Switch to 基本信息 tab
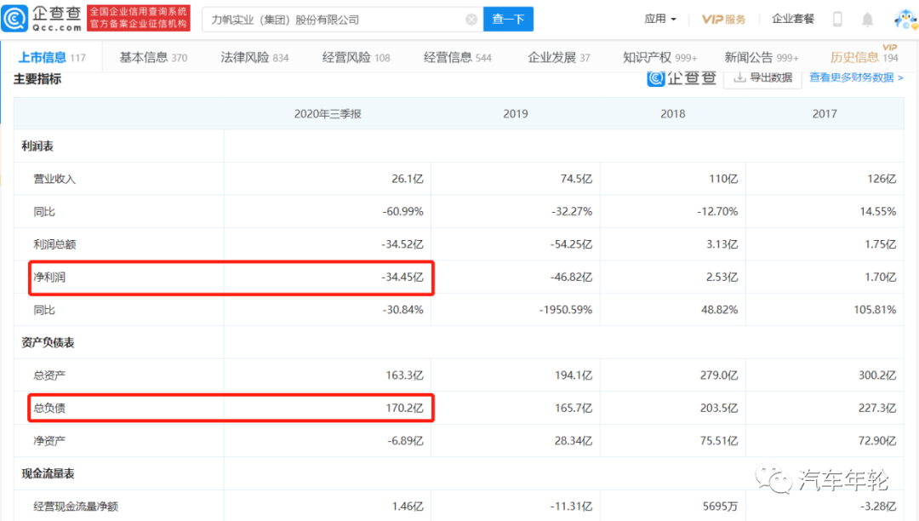Screen dimensions: 919x521 (153, 57)
